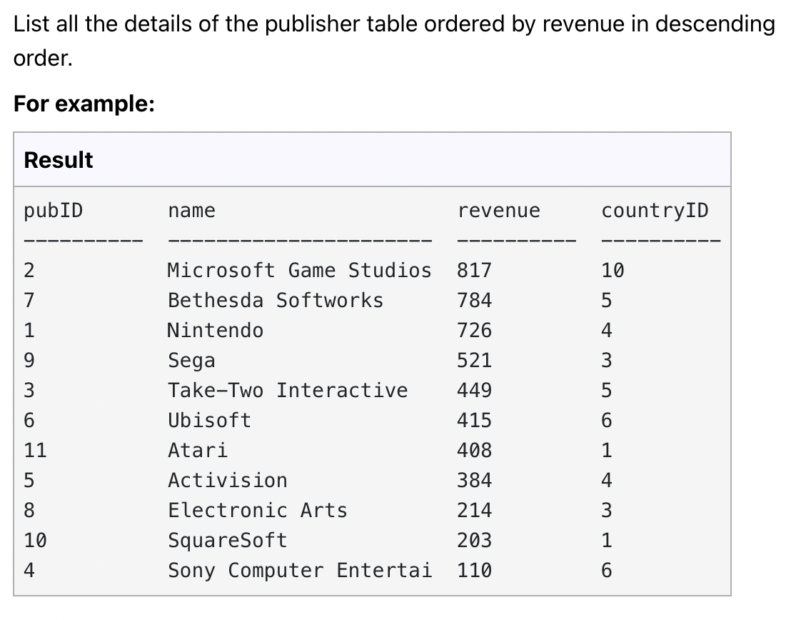Click revenue value 521
Screen dimensions: 791x620
pyautogui.click(x=474, y=361)
